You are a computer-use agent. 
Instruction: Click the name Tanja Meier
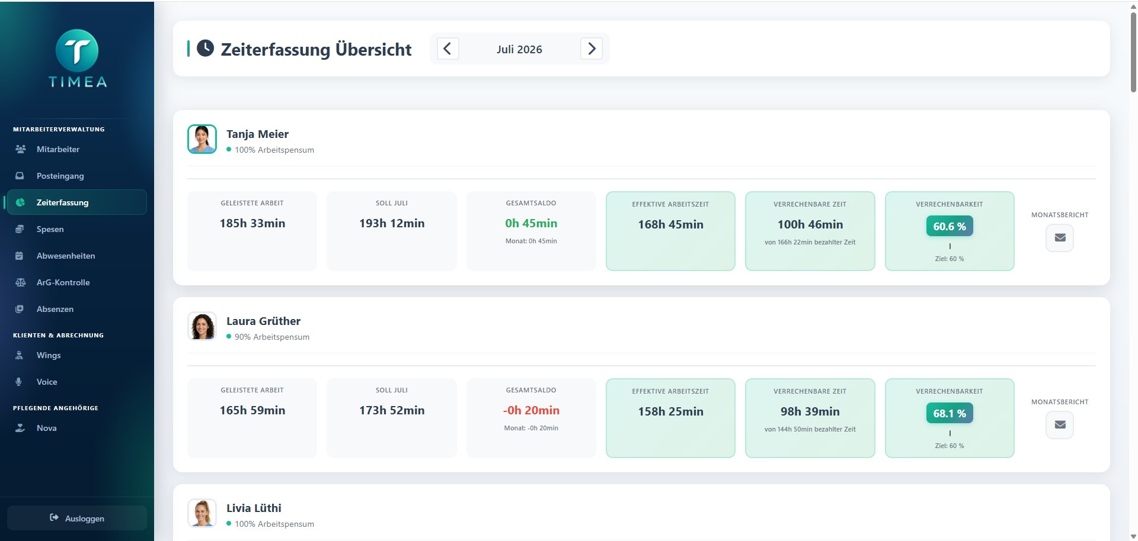tap(257, 134)
